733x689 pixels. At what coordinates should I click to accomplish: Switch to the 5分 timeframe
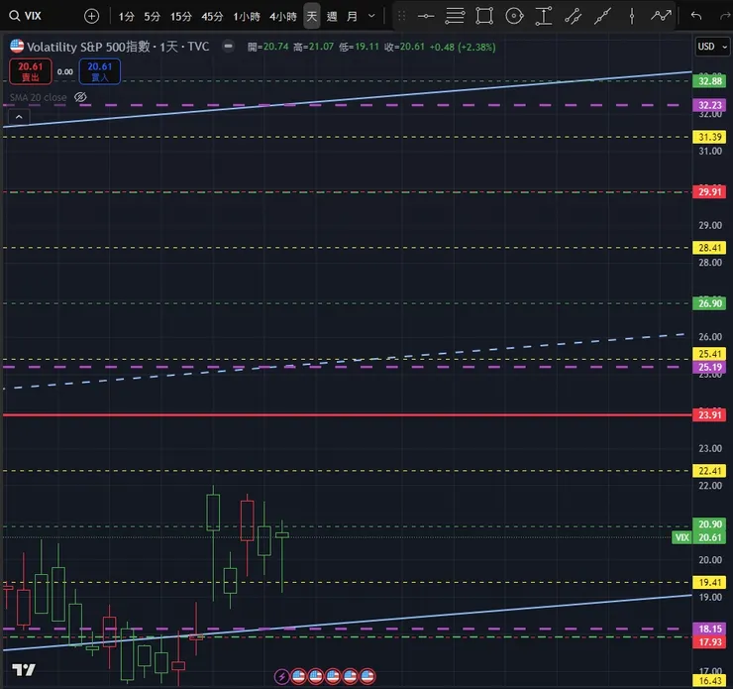pos(152,17)
